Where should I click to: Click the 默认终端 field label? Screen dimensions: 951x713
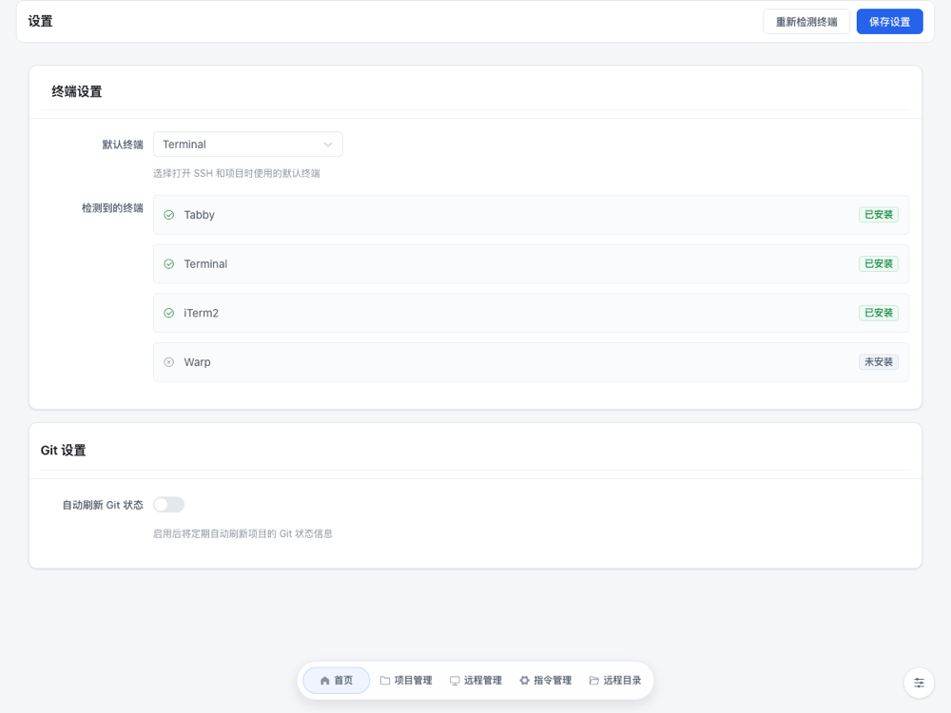click(x=123, y=145)
